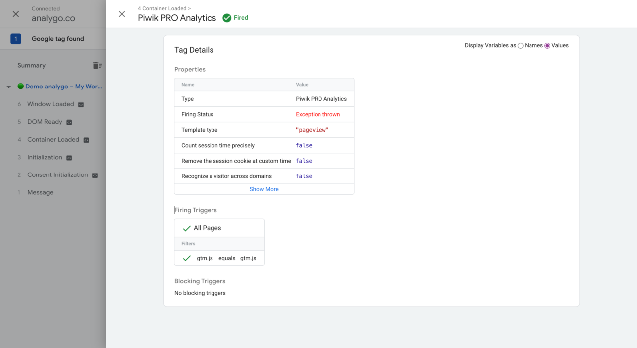Click the Piwik PRO Analytics page title
This screenshot has height=348, width=637.
[x=177, y=18]
